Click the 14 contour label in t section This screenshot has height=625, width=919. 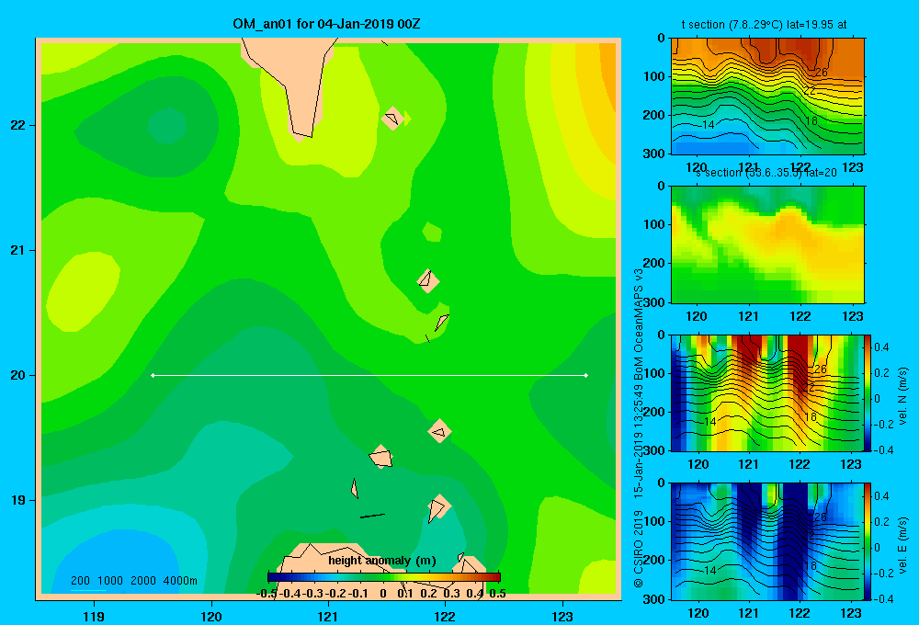708,124
